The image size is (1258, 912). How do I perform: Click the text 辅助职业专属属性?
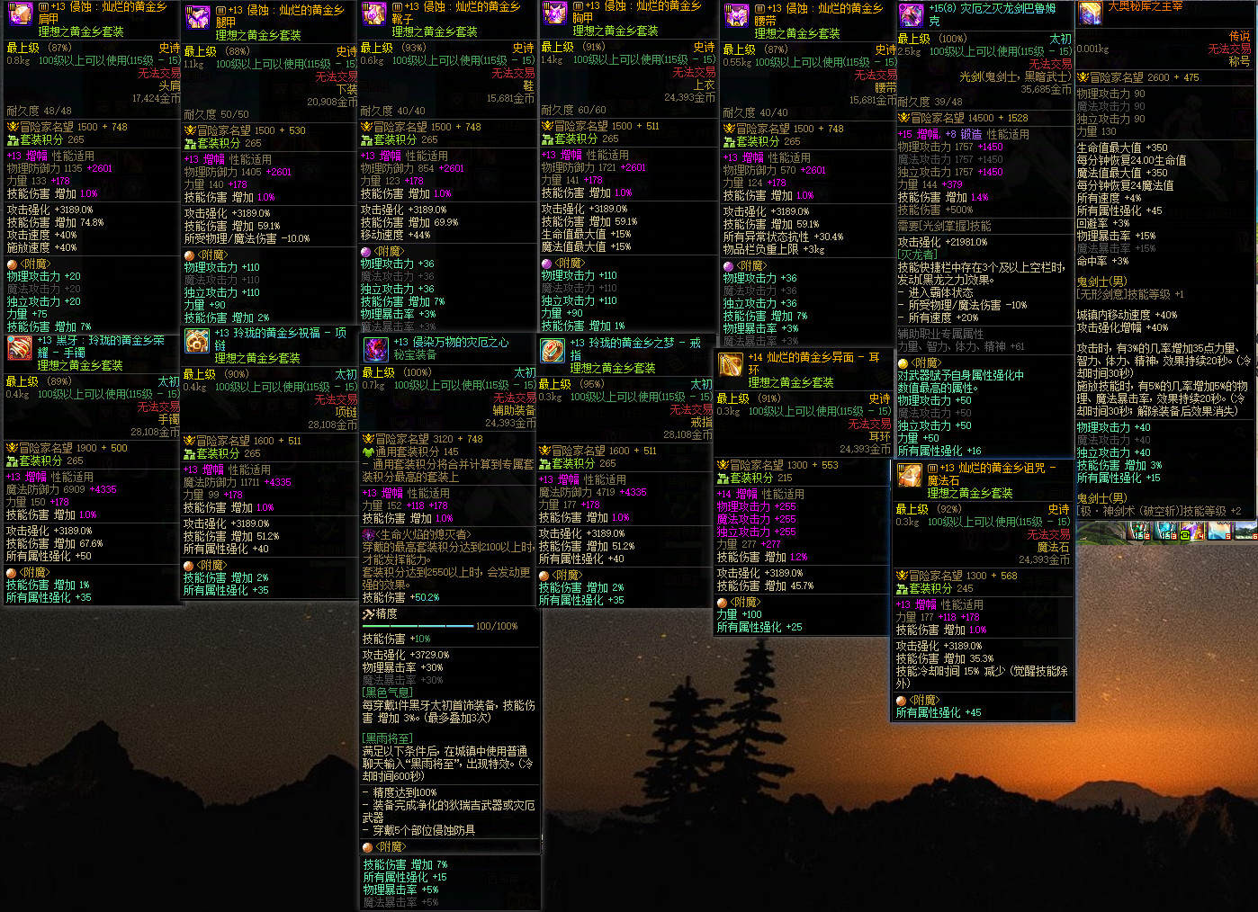[939, 334]
